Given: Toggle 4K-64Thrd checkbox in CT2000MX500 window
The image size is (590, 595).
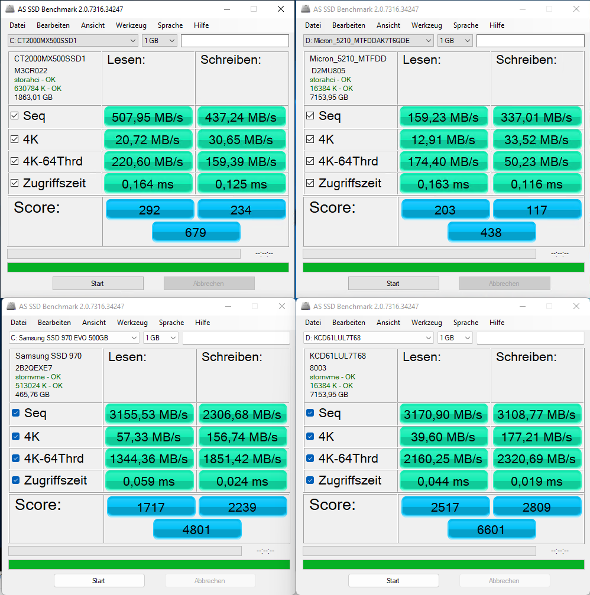Looking at the screenshot, I should tap(14, 161).
